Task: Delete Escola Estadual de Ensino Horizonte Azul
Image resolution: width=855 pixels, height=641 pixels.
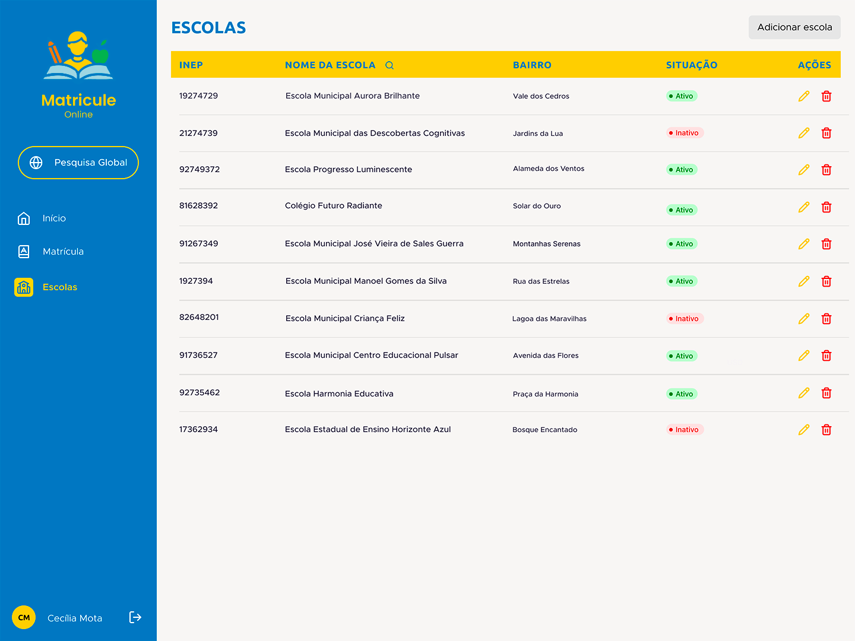Action: (826, 430)
